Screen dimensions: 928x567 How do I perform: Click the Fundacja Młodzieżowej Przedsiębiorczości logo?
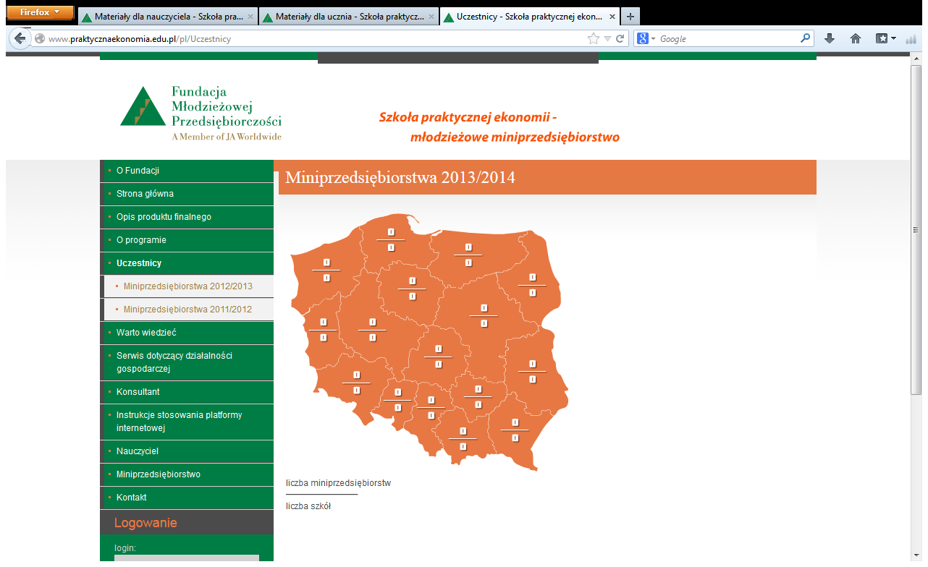(201, 112)
